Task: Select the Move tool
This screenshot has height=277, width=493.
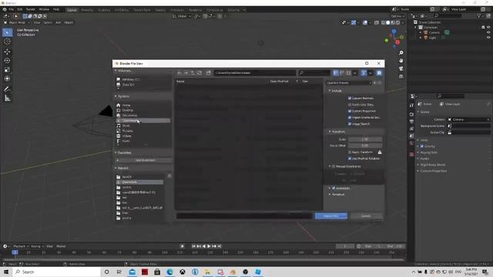Action: (7, 52)
